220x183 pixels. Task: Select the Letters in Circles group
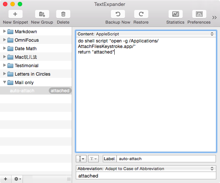pos(36,74)
